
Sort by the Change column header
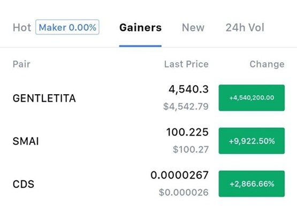click(x=267, y=64)
